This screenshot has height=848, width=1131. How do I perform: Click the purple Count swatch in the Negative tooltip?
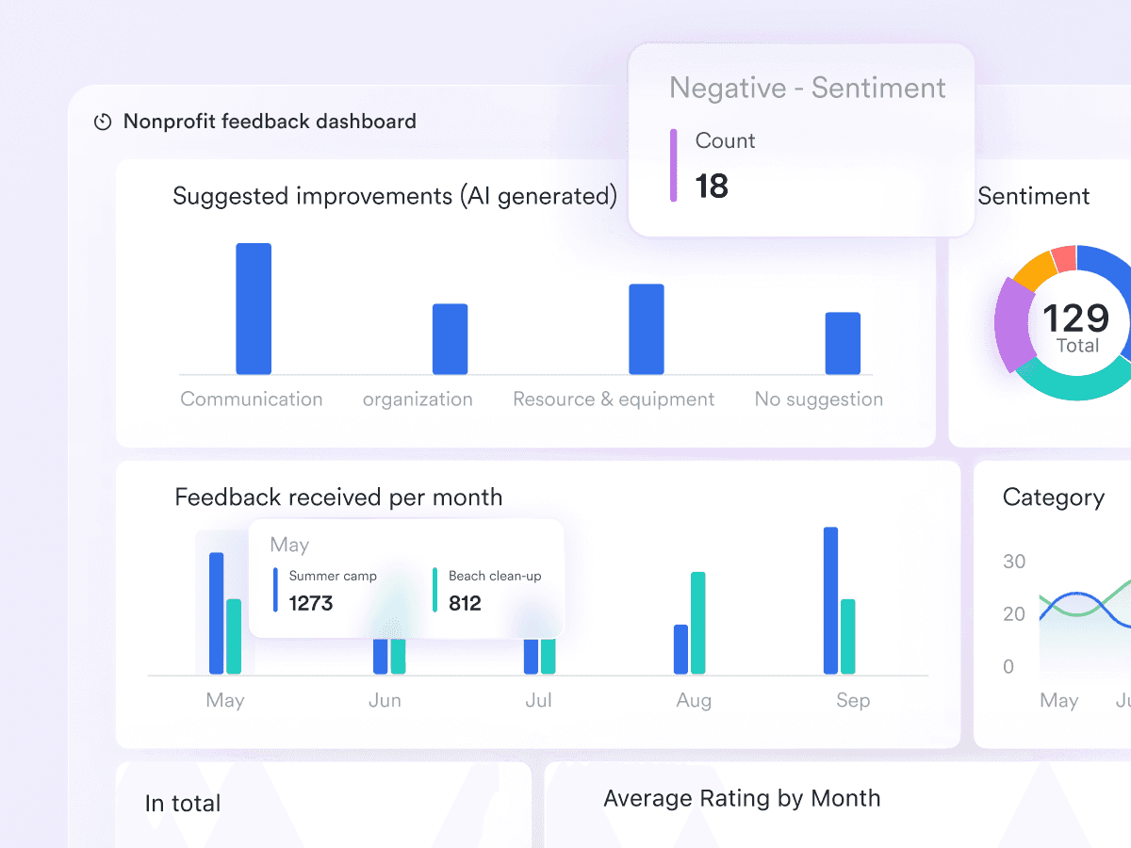pos(675,165)
